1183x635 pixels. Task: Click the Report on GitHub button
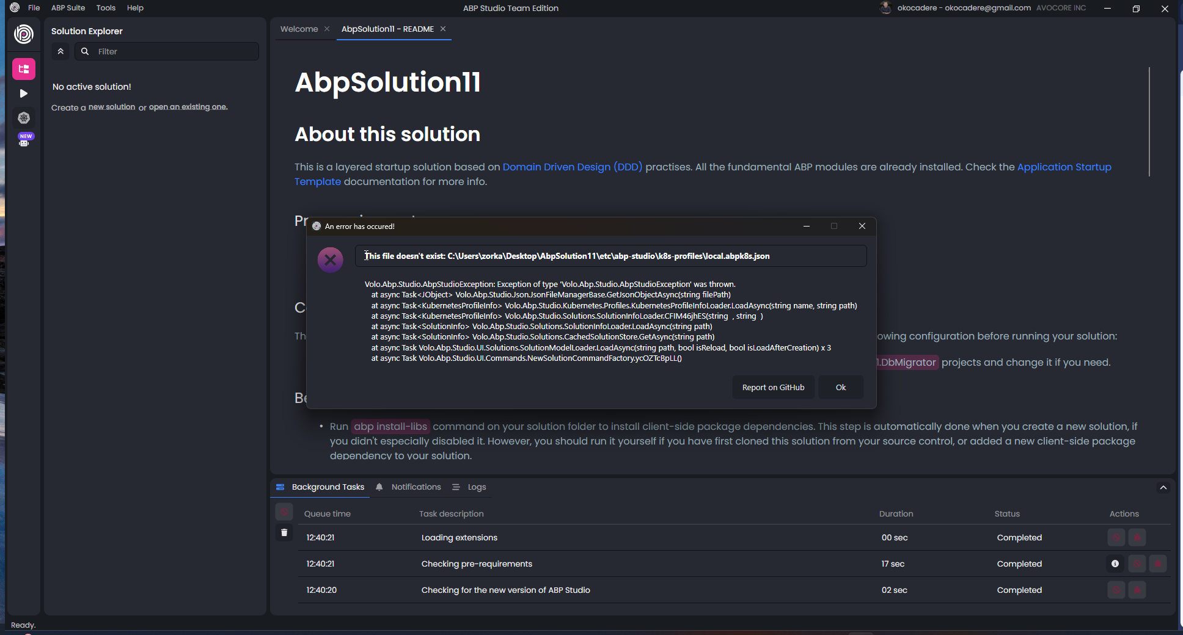click(773, 387)
